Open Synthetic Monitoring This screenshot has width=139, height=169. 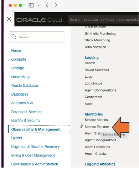(x=100, y=34)
